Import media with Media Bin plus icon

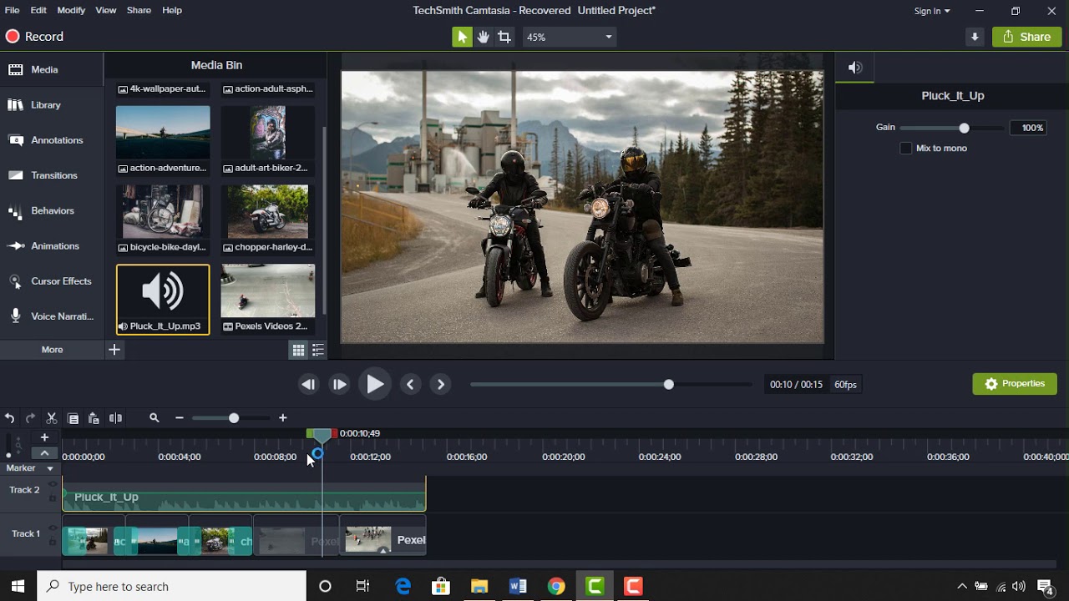coord(114,350)
